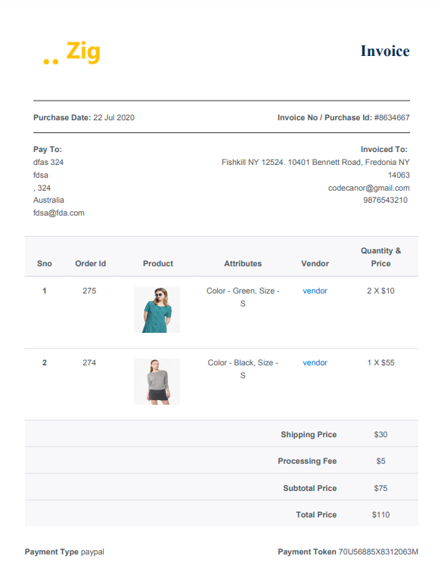Open the vendor link for order 275
This screenshot has width=441, height=587.
[315, 291]
